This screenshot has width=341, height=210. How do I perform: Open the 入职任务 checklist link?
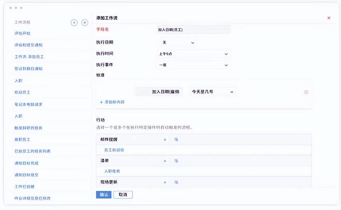click(x=112, y=171)
